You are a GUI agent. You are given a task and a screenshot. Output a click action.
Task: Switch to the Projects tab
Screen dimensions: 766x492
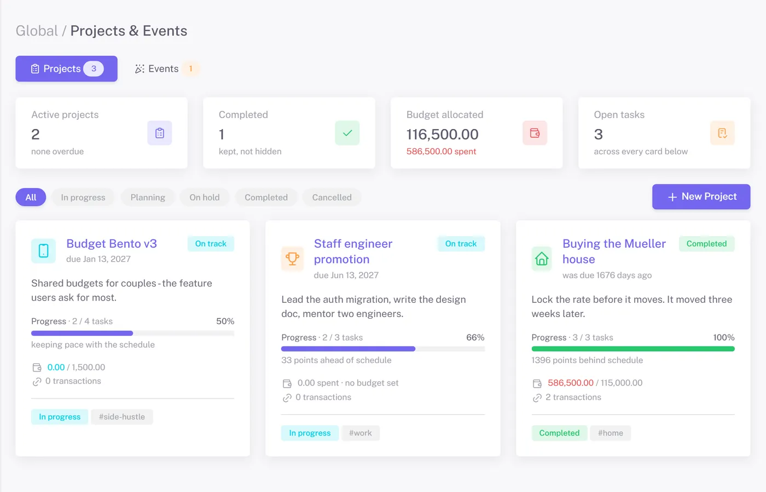pyautogui.click(x=66, y=69)
